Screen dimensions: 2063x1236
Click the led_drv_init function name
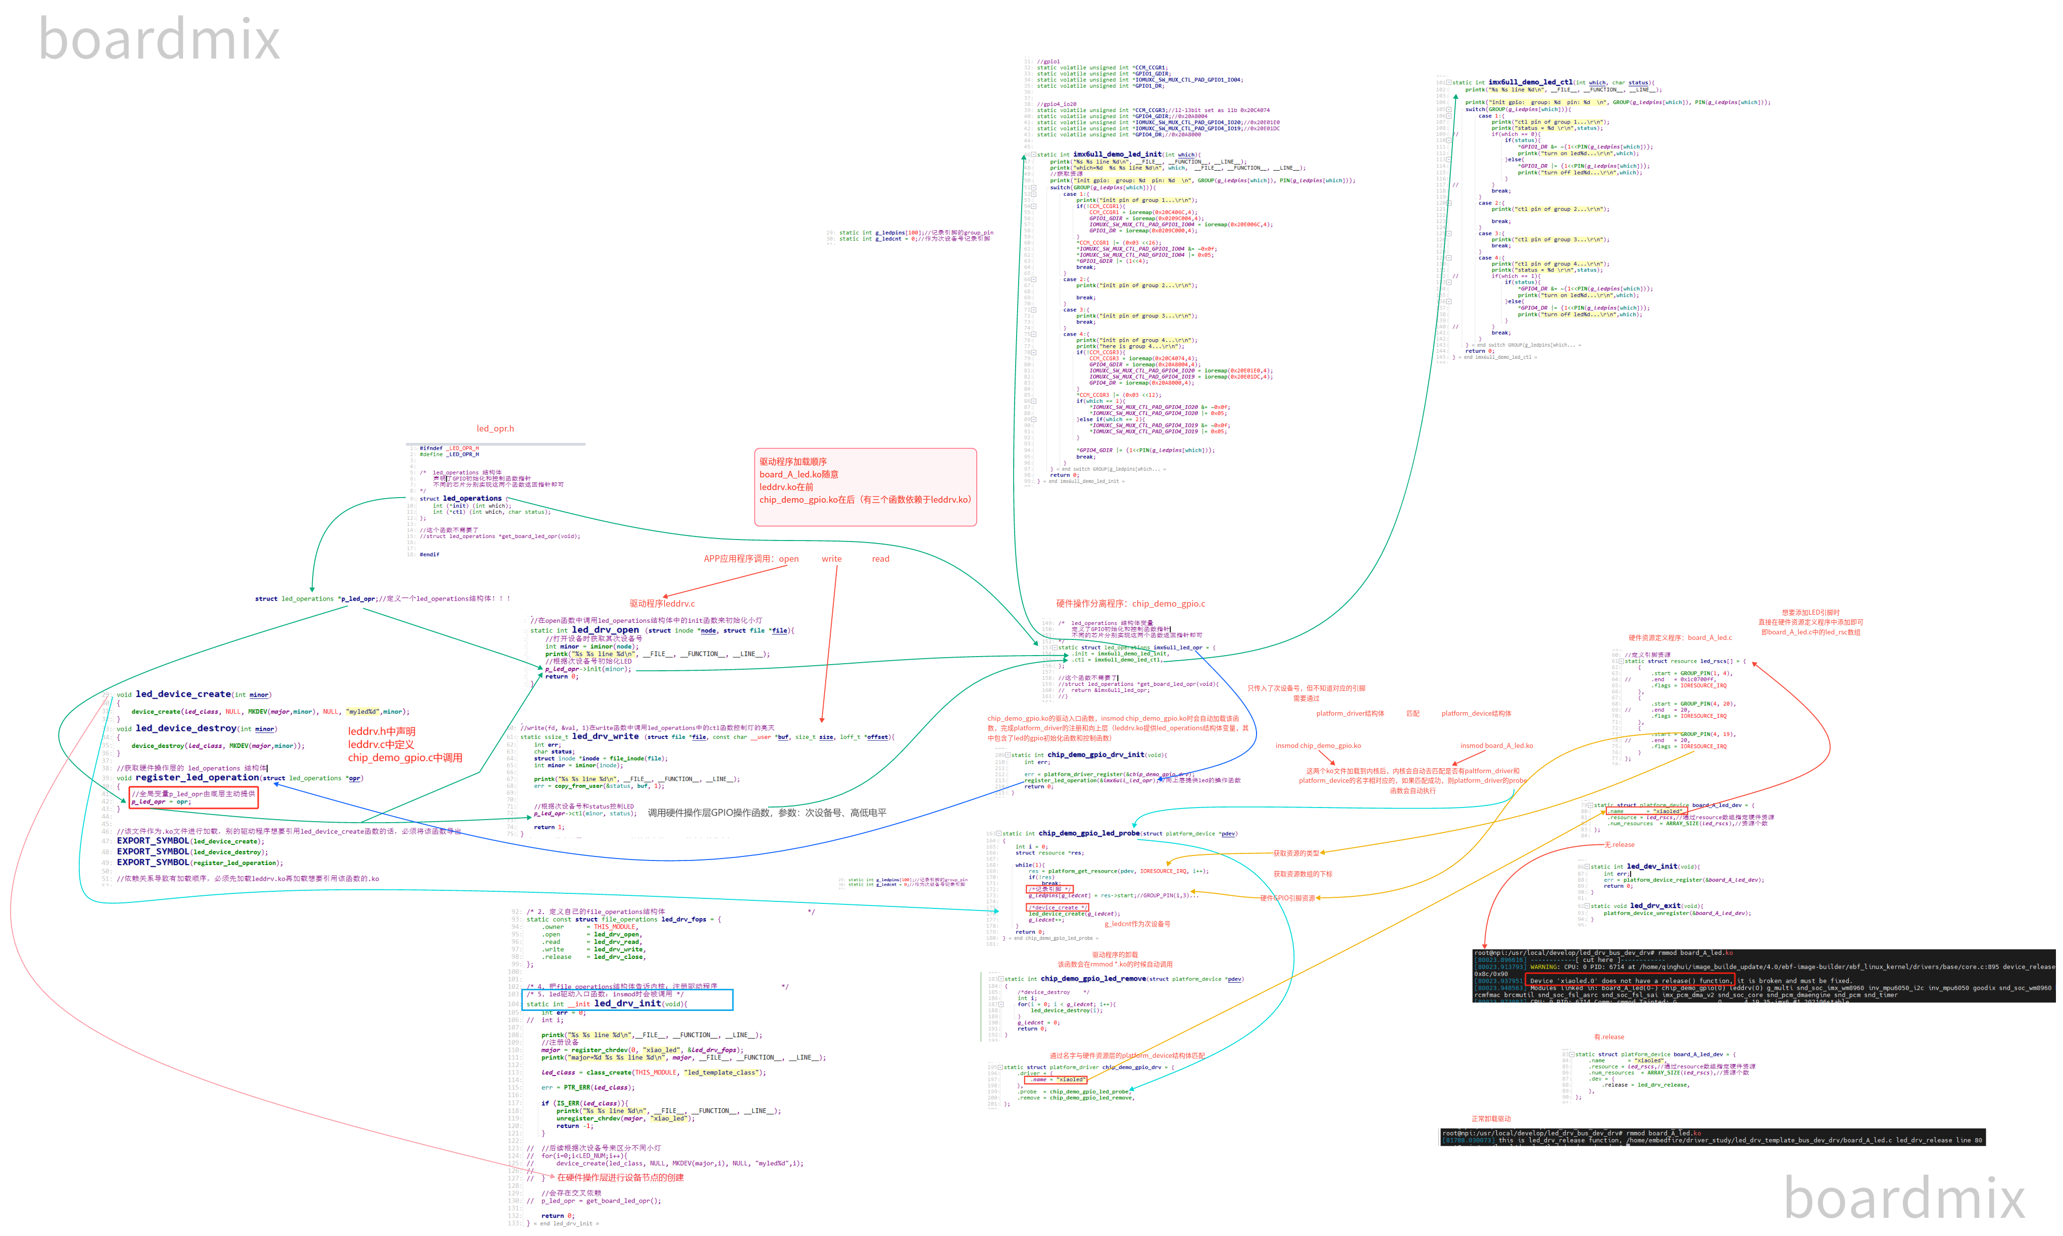coord(627,1004)
